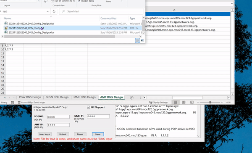This screenshot has width=252, height=153.
Task: Open the Sort by dropdown in Explorer
Action: pyautogui.click(x=46, y=1)
